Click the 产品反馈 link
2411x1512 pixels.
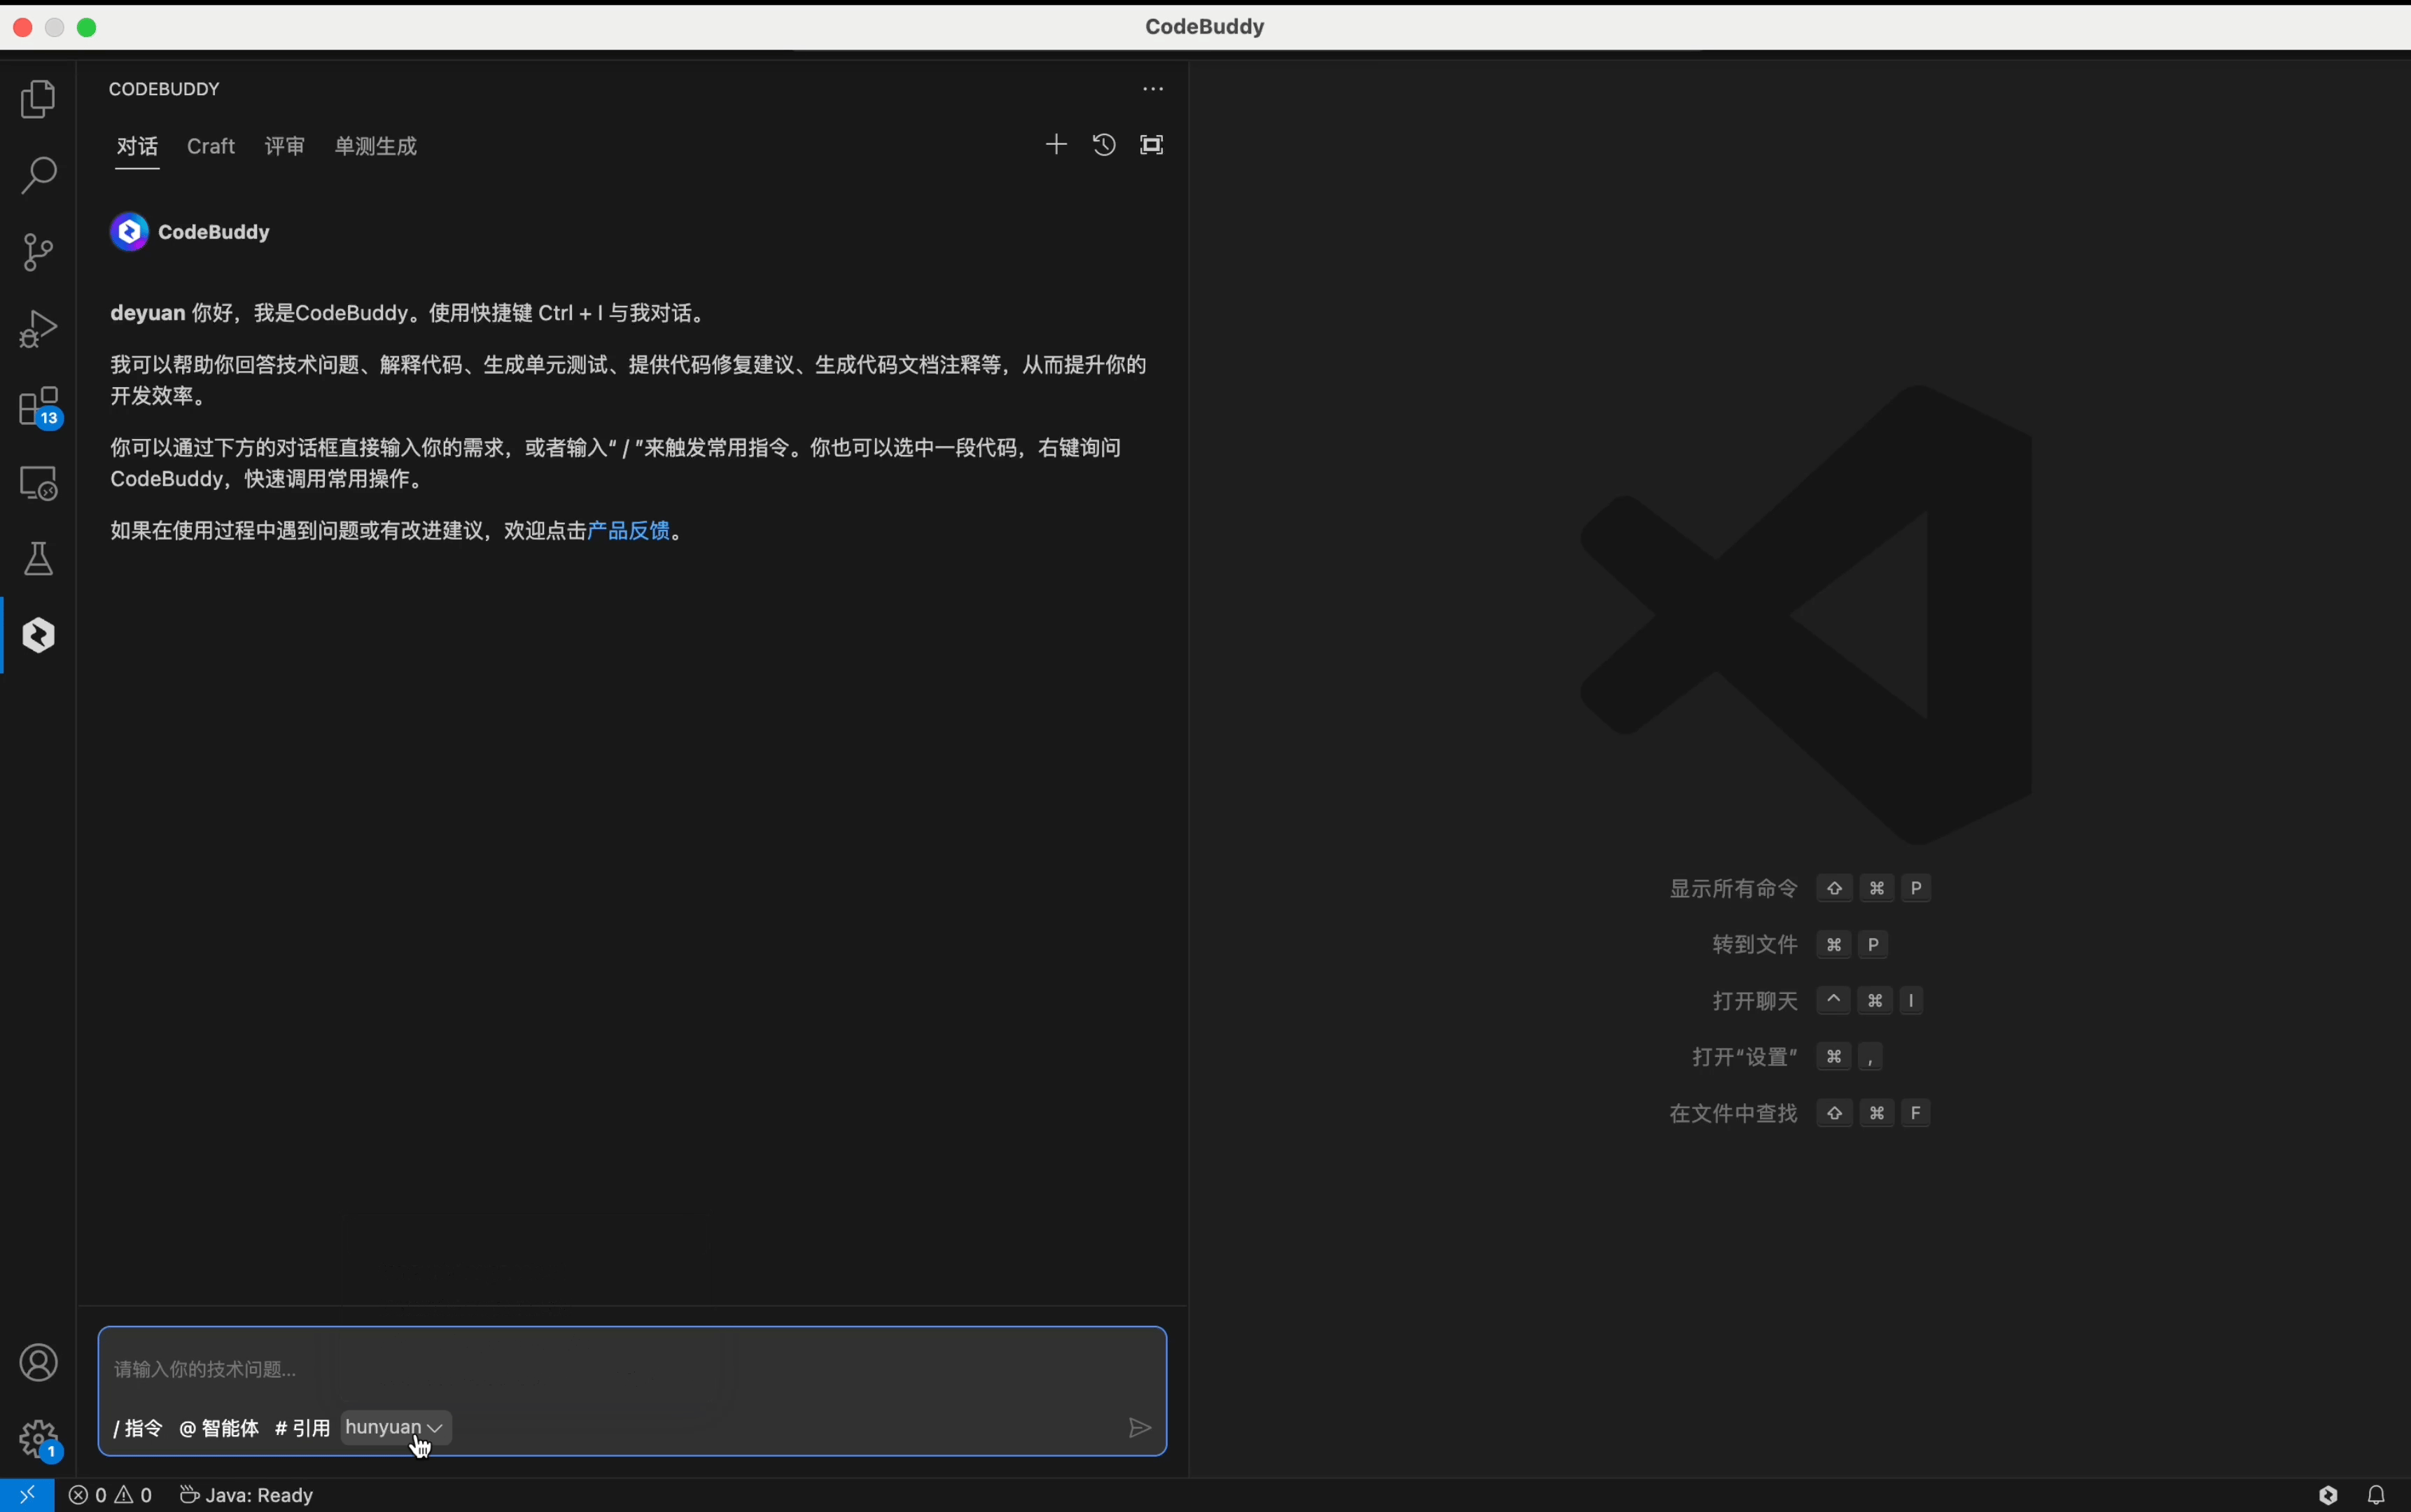(628, 530)
